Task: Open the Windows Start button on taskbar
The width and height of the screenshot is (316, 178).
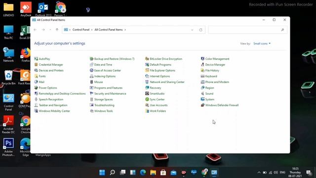Action: click(102, 173)
